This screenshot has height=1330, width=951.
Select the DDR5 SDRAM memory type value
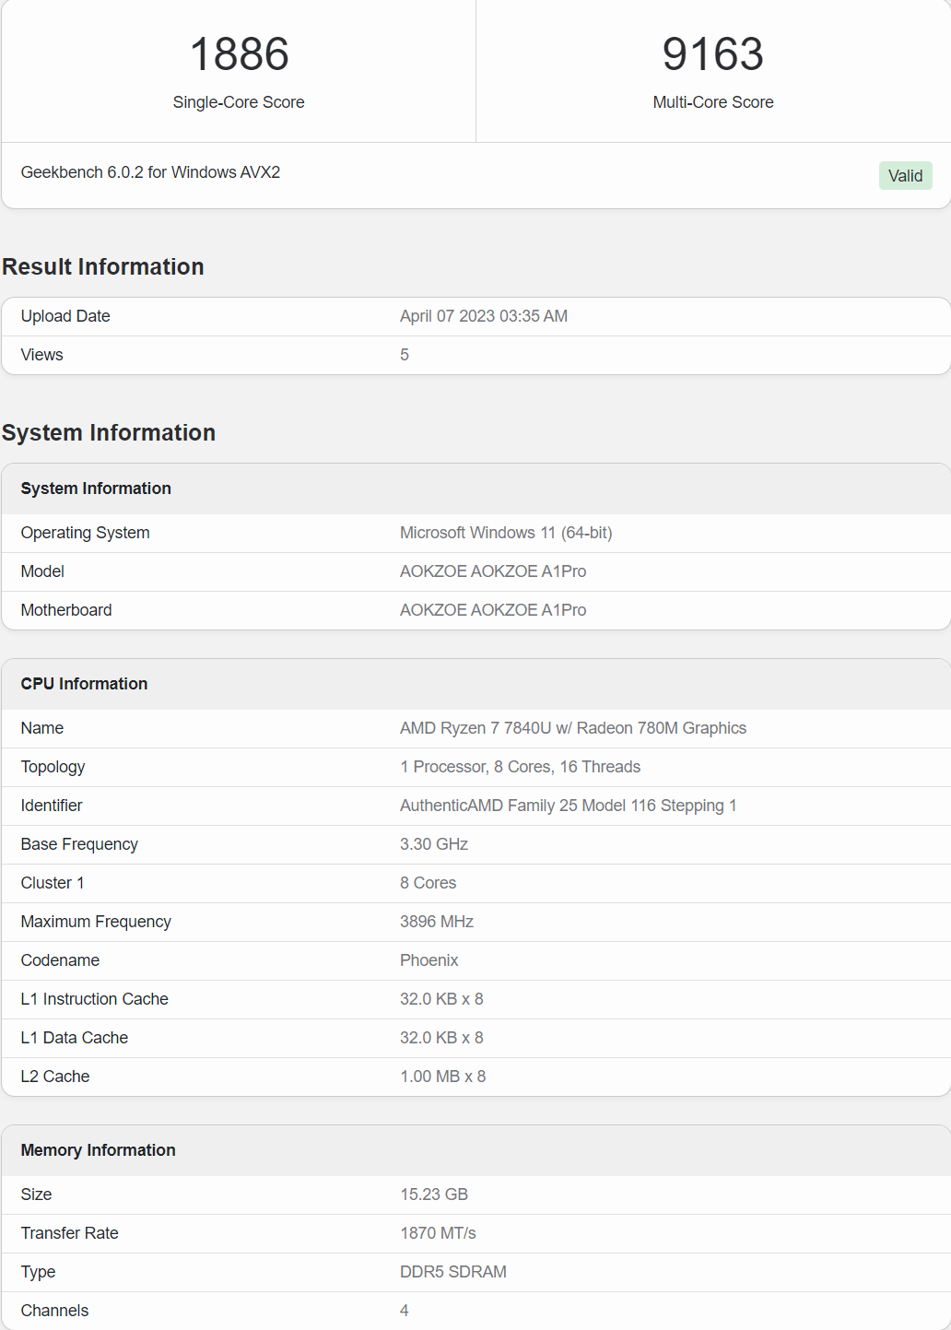[x=452, y=1272]
